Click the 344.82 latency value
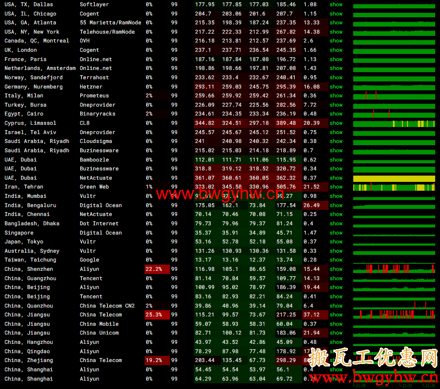Image resolution: width=440 pixels, height=389 pixels. pos(205,123)
